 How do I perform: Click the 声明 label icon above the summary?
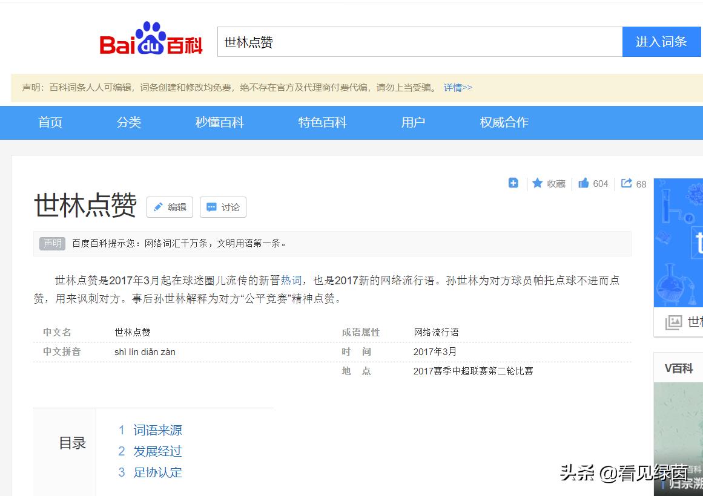point(52,243)
